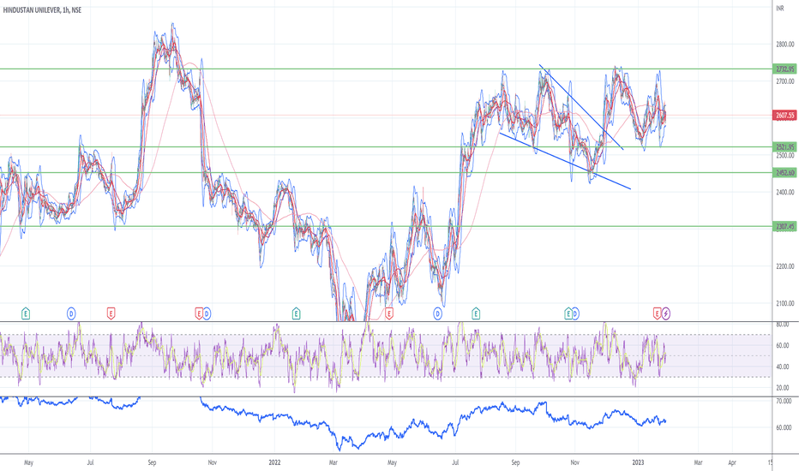Click the 2200.00 price axis value
Screen dimensions: 799x471
click(785, 266)
